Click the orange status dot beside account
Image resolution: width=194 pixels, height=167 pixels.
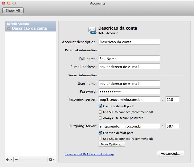pyautogui.click(x=9, y=29)
